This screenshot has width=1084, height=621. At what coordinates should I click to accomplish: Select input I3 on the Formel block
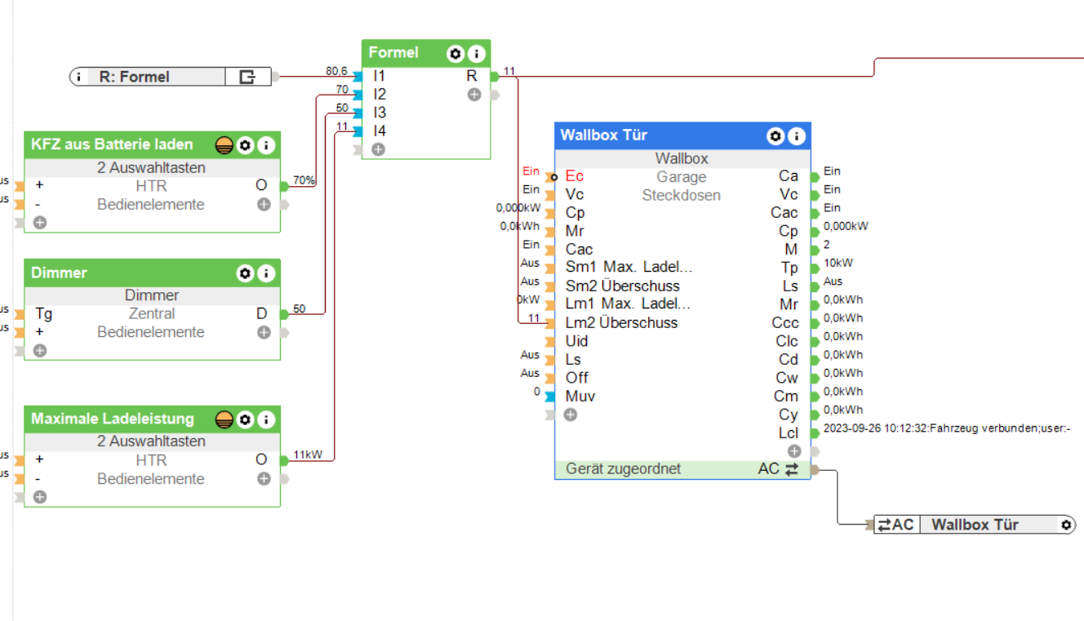click(x=380, y=113)
